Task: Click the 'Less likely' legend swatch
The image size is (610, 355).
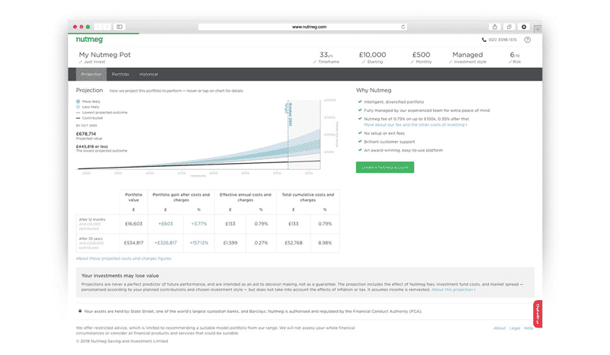Action: (x=79, y=107)
